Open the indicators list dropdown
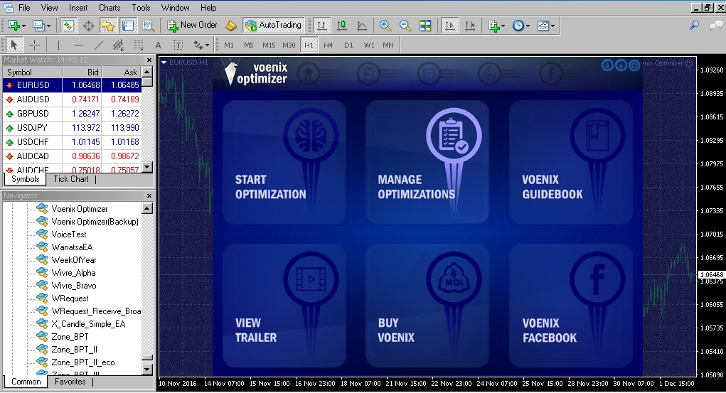 497,26
